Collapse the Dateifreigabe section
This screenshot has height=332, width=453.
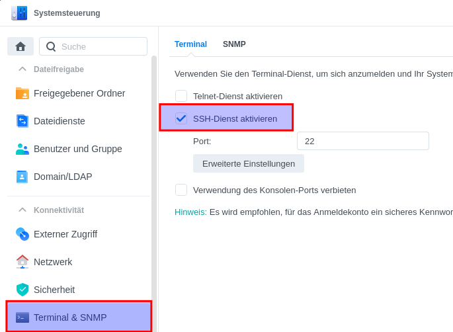click(22, 69)
